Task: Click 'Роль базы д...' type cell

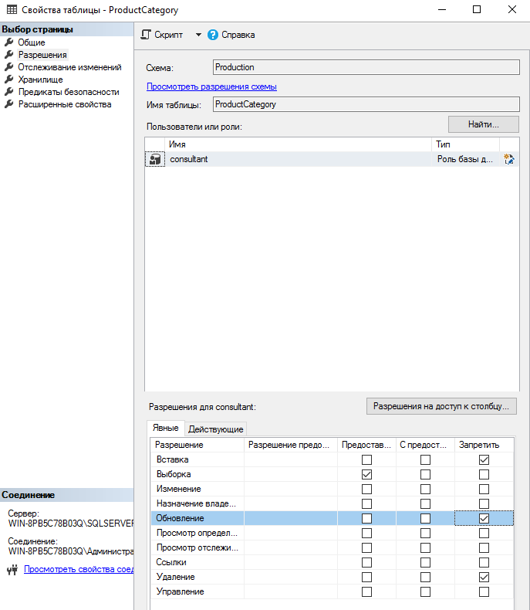Action: pyautogui.click(x=465, y=159)
